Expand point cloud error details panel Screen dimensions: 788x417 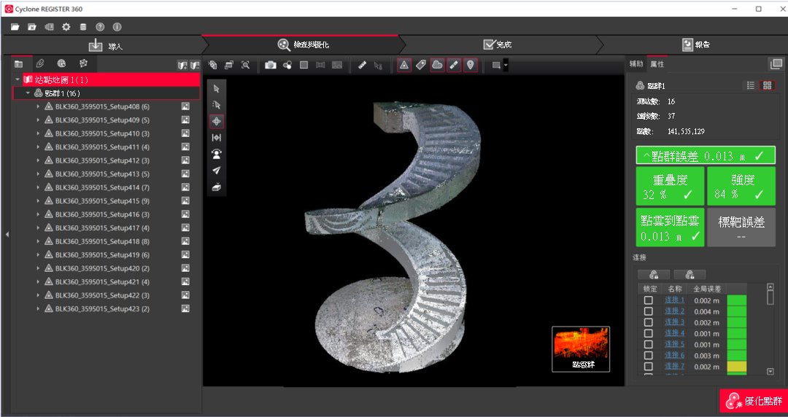click(x=706, y=156)
